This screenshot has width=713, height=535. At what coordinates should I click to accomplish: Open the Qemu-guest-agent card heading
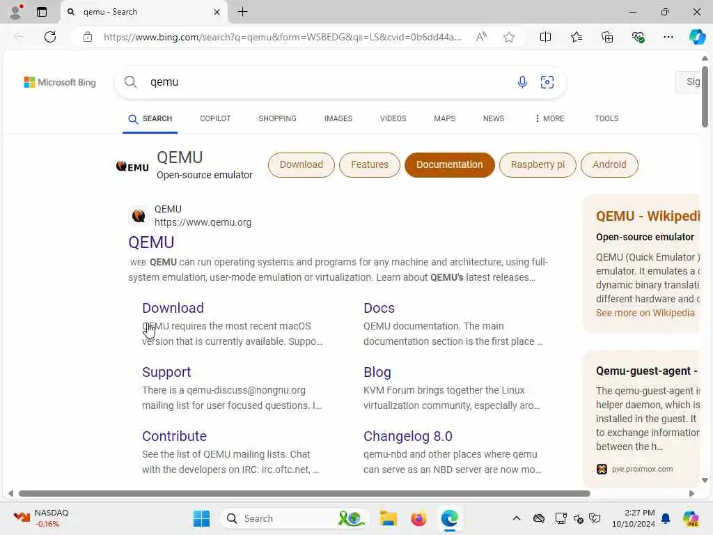647,371
